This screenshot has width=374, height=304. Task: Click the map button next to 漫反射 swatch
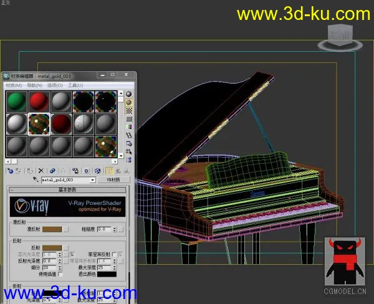click(x=65, y=229)
